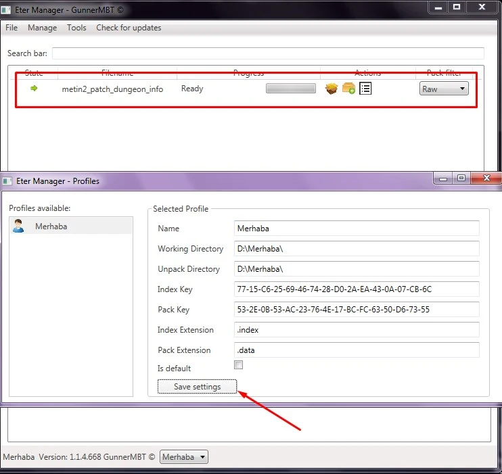Open the Raw pack filter dropdown

coord(444,89)
